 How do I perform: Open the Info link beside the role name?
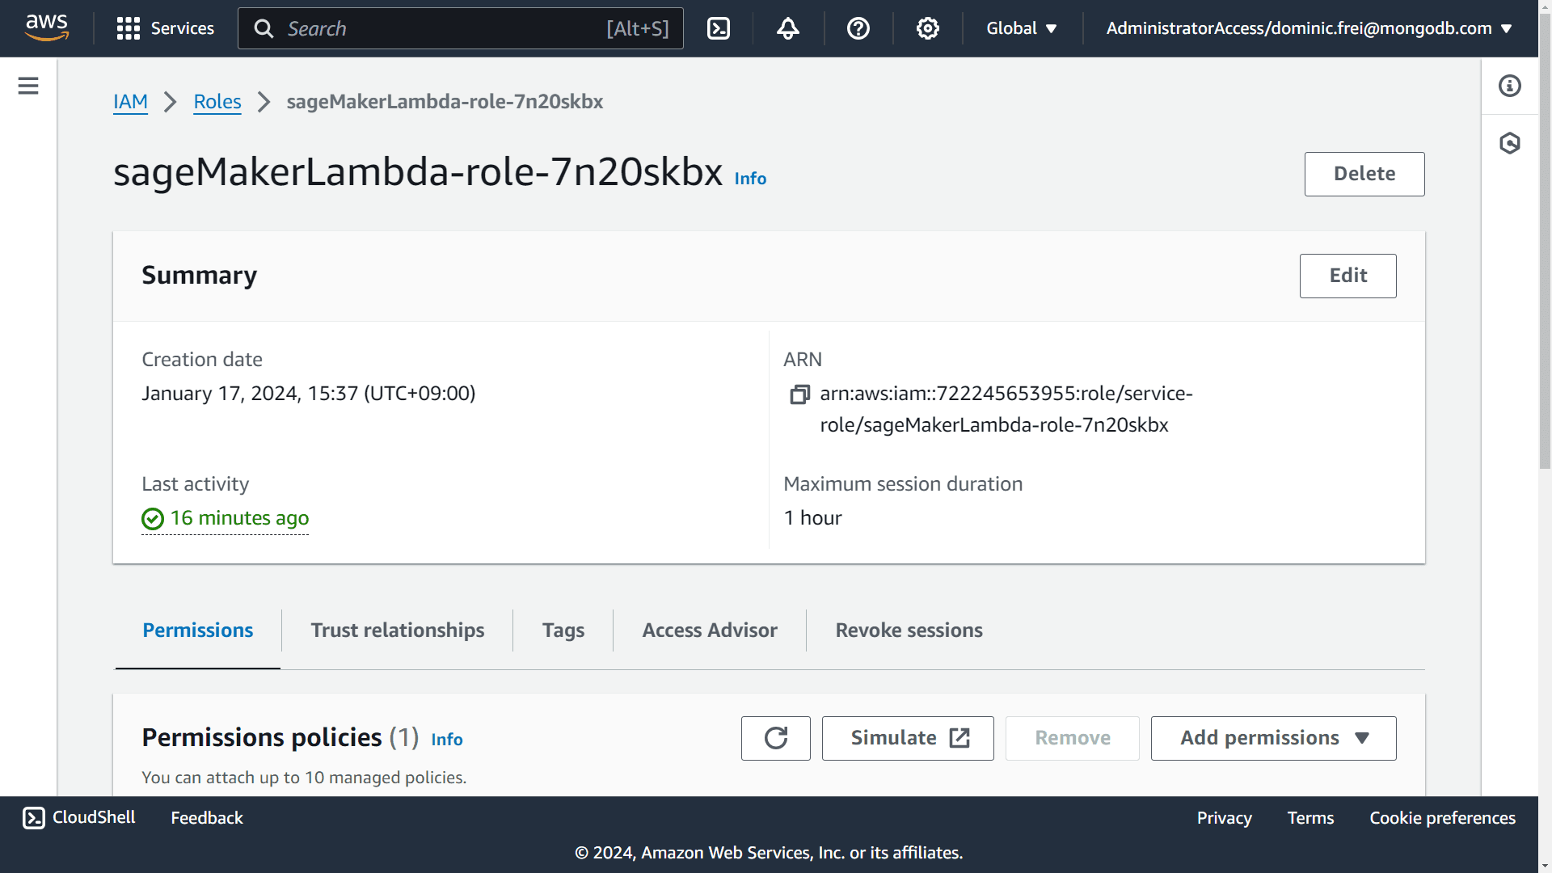pyautogui.click(x=750, y=179)
